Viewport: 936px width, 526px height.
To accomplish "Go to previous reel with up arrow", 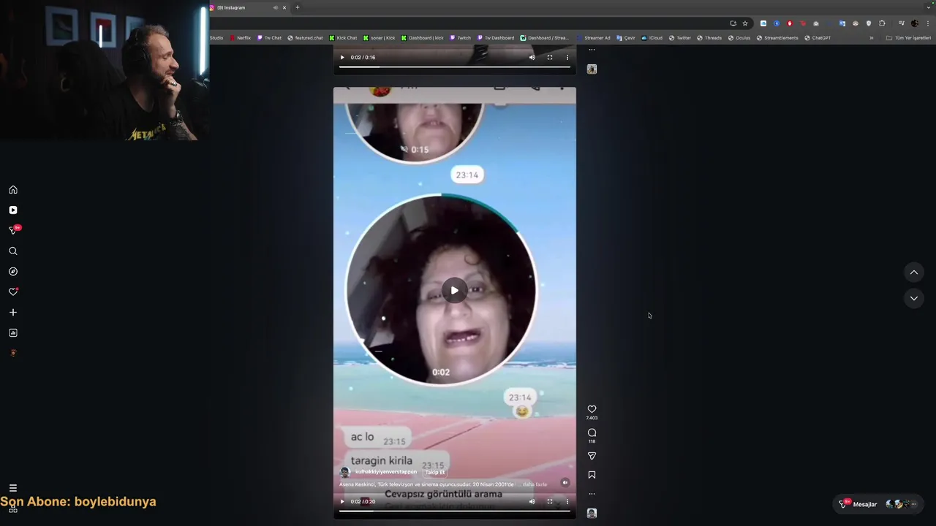I will [914, 272].
